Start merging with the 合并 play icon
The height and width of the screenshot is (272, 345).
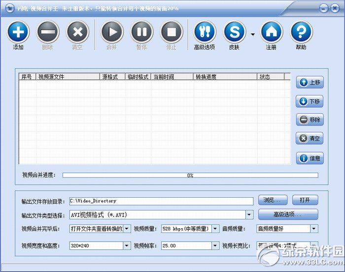[x=112, y=32]
